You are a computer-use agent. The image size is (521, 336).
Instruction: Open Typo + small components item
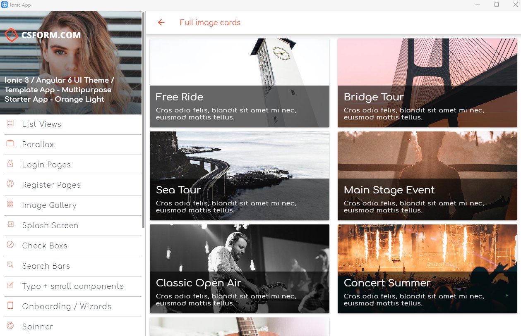(73, 286)
